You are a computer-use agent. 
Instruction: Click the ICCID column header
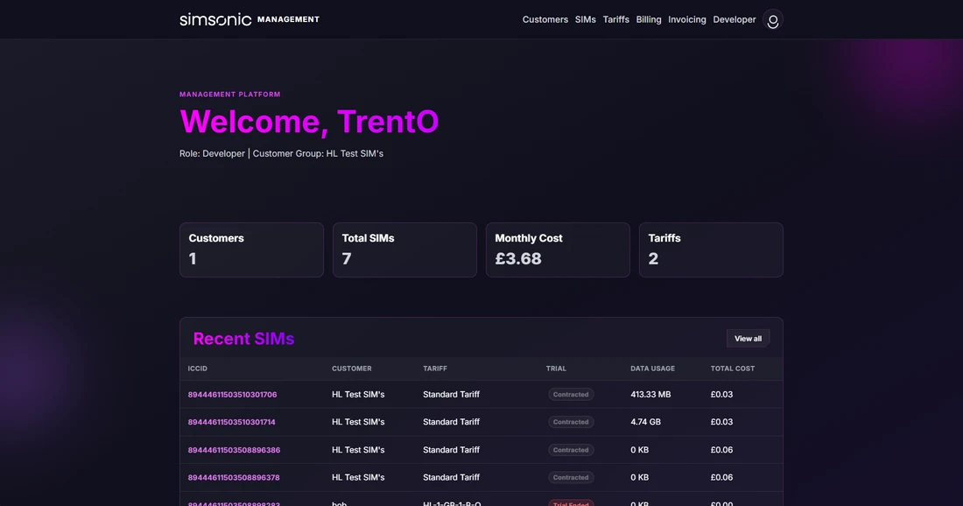[x=198, y=369]
